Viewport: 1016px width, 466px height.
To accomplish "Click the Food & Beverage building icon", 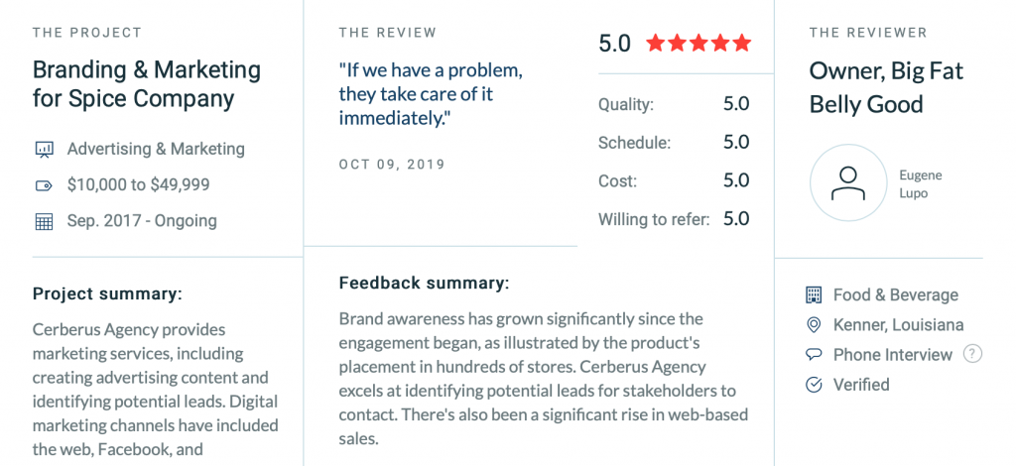I will (x=813, y=295).
